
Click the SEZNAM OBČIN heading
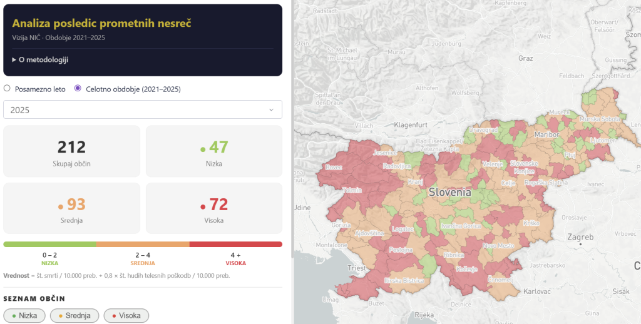34,299
